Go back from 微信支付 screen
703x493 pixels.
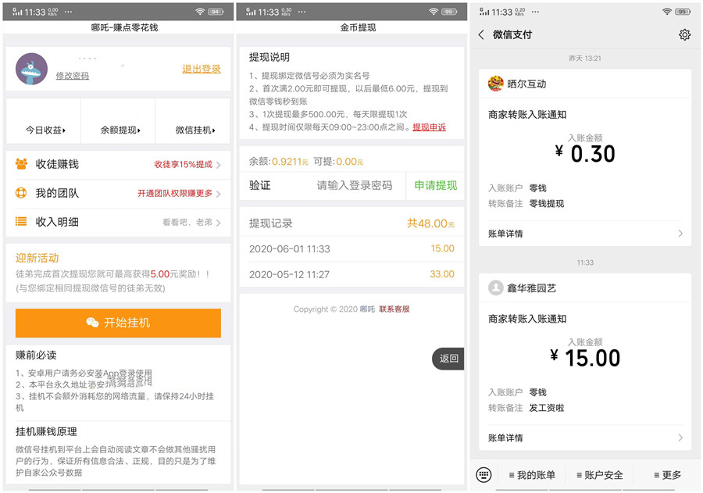tap(481, 34)
